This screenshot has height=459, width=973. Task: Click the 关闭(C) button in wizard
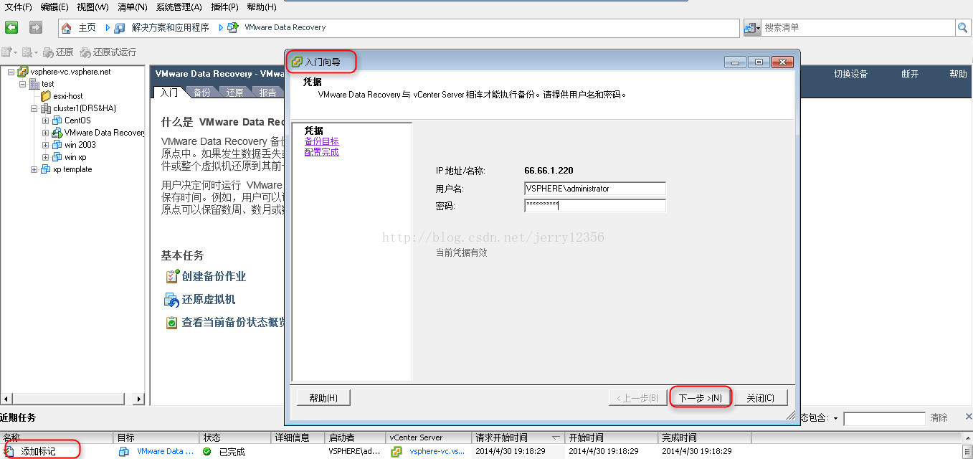pos(761,397)
